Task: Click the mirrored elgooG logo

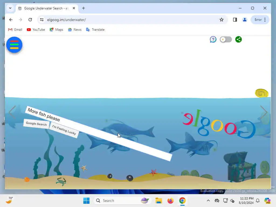Action: (218, 124)
